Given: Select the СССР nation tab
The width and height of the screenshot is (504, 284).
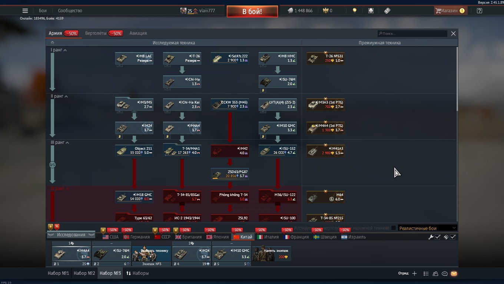Looking at the screenshot, I should click(162, 237).
